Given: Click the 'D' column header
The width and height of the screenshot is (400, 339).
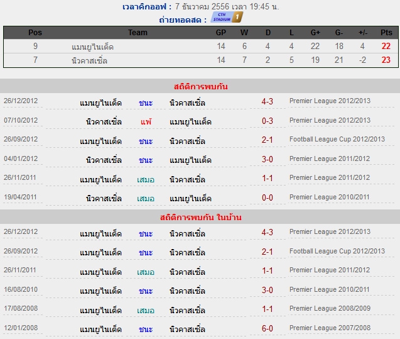Looking at the screenshot, I should (x=268, y=33).
